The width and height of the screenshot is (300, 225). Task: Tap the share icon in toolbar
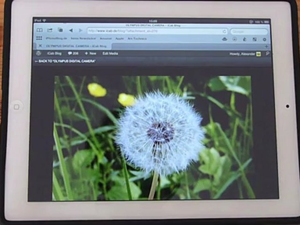(50, 30)
